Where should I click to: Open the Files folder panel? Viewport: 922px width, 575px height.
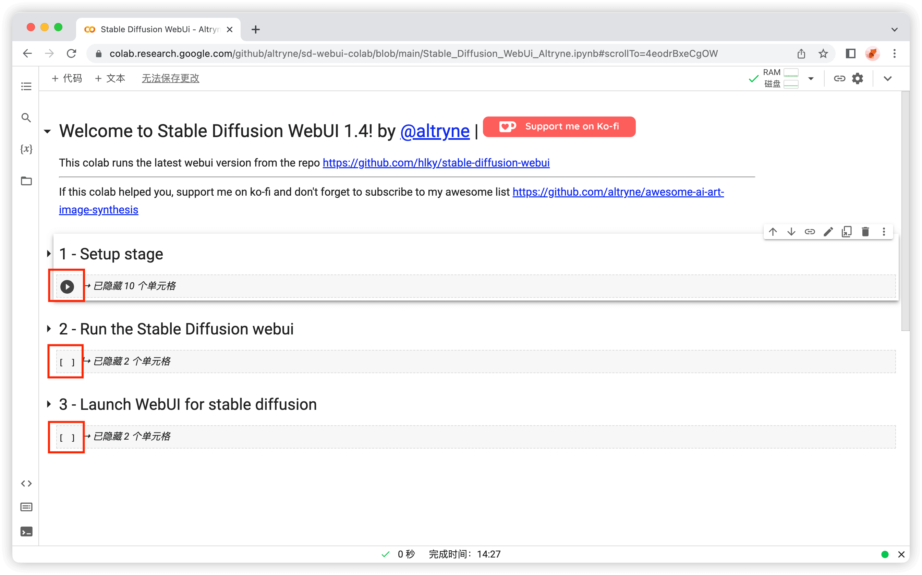click(x=26, y=181)
